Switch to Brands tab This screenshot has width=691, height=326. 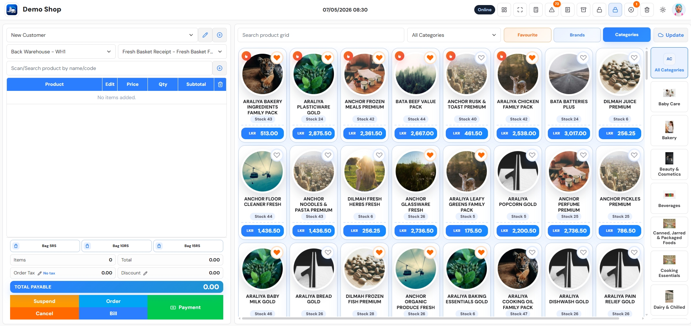577,35
